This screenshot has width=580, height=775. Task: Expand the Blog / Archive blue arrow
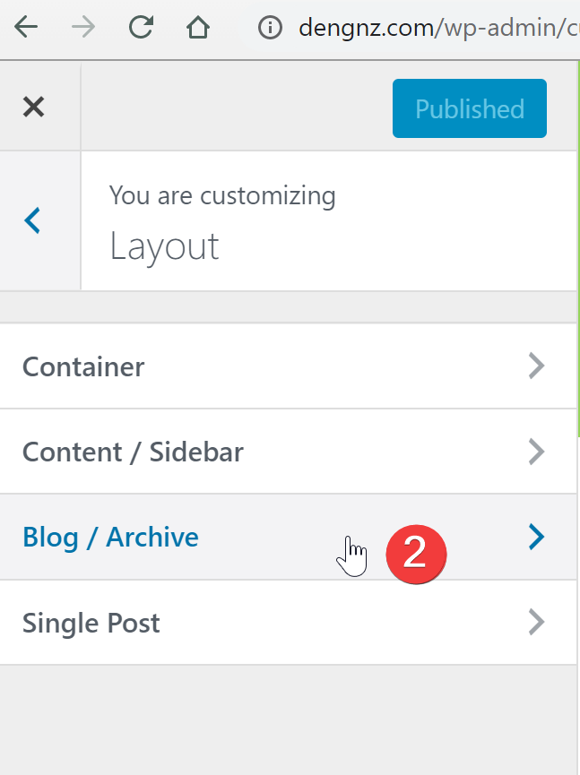[536, 537]
